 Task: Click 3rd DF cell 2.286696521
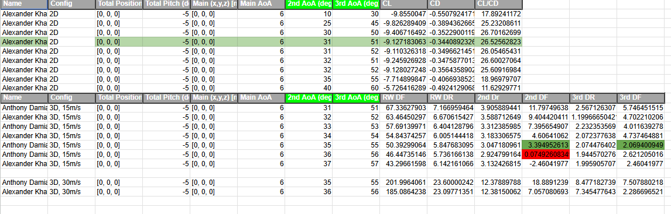tap(641, 192)
